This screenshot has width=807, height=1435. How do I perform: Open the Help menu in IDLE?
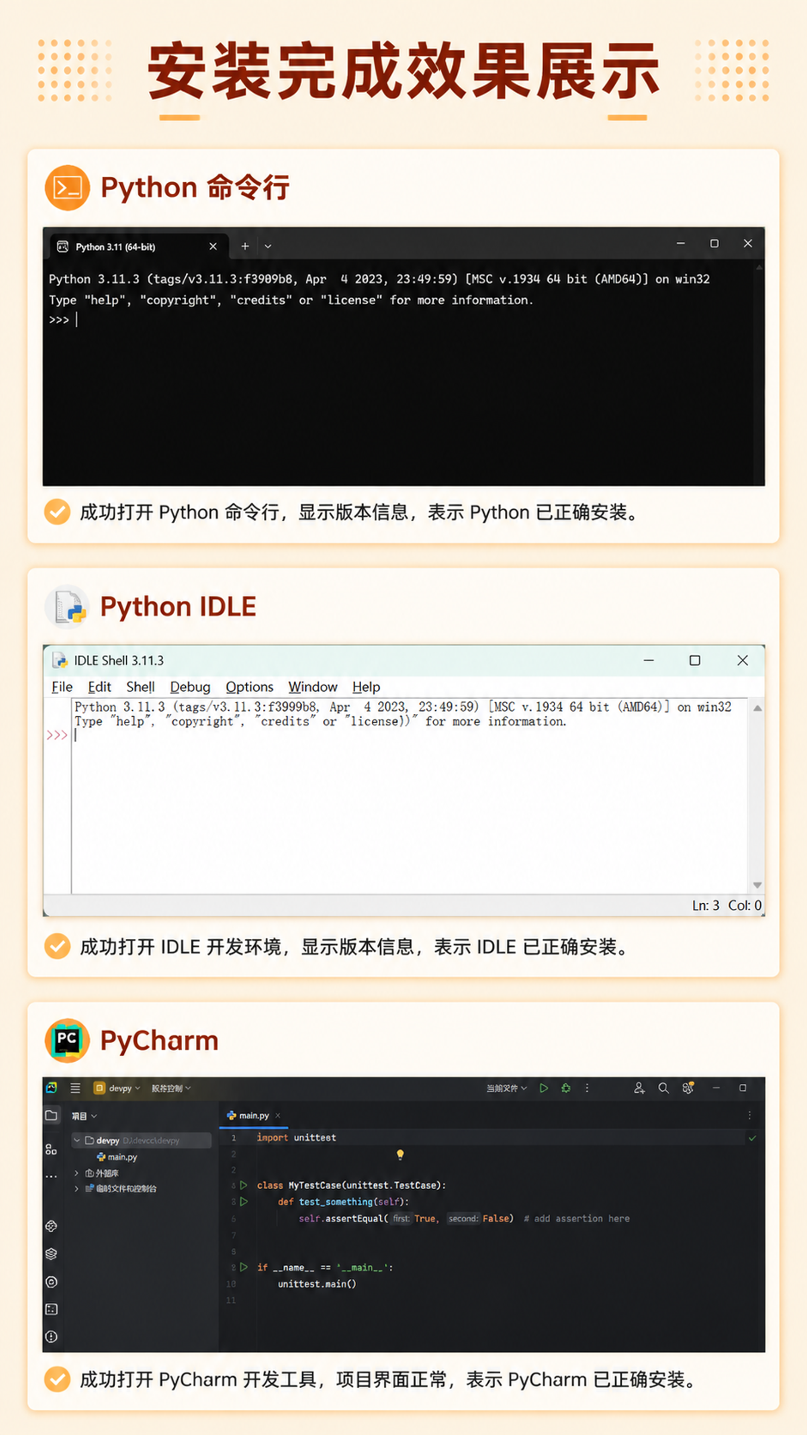[366, 688]
